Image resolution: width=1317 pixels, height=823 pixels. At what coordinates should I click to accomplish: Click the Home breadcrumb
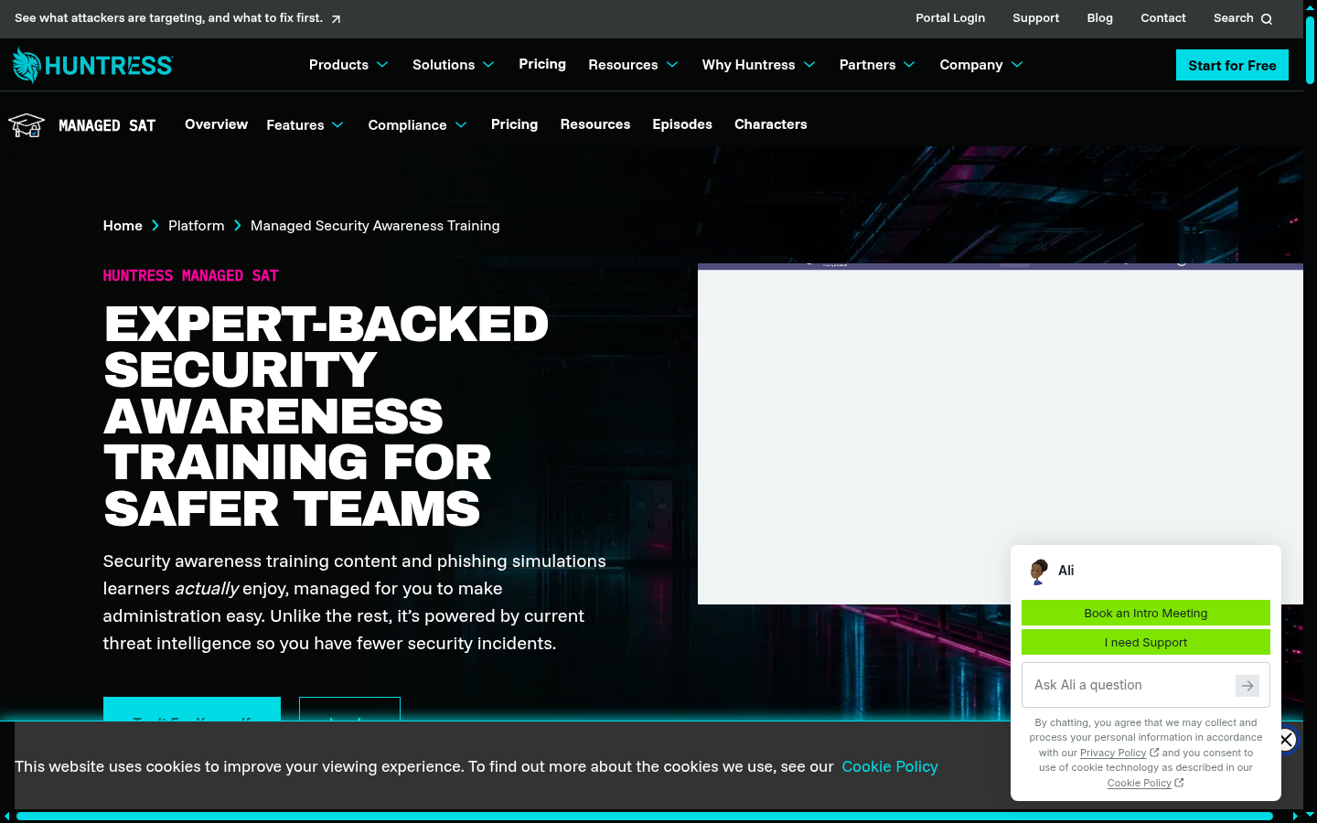pos(123,226)
